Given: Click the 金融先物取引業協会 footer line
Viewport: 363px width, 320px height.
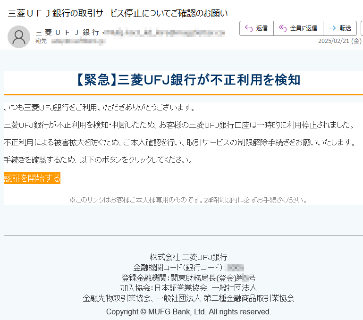Looking at the screenshot, I should point(188,298).
